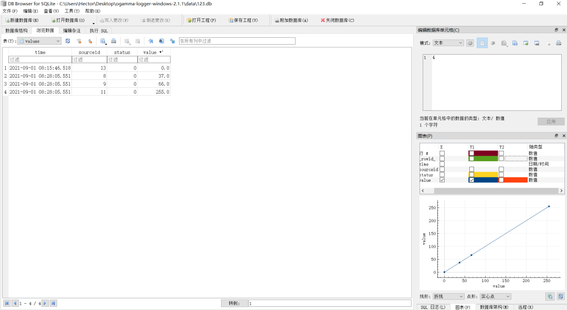Click 打开数据库 (Open Database) button
The image size is (567, 310).
pyautogui.click(x=68, y=20)
